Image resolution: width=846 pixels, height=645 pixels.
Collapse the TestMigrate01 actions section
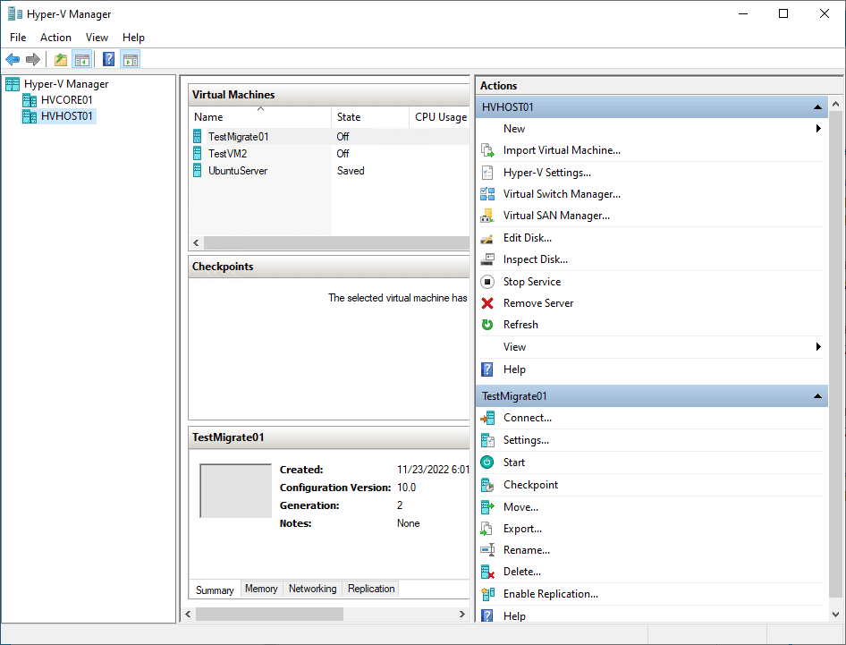[817, 396]
